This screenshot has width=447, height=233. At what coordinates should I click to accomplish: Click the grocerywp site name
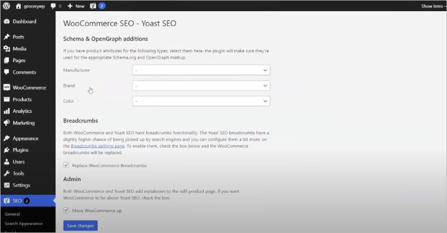[34, 6]
